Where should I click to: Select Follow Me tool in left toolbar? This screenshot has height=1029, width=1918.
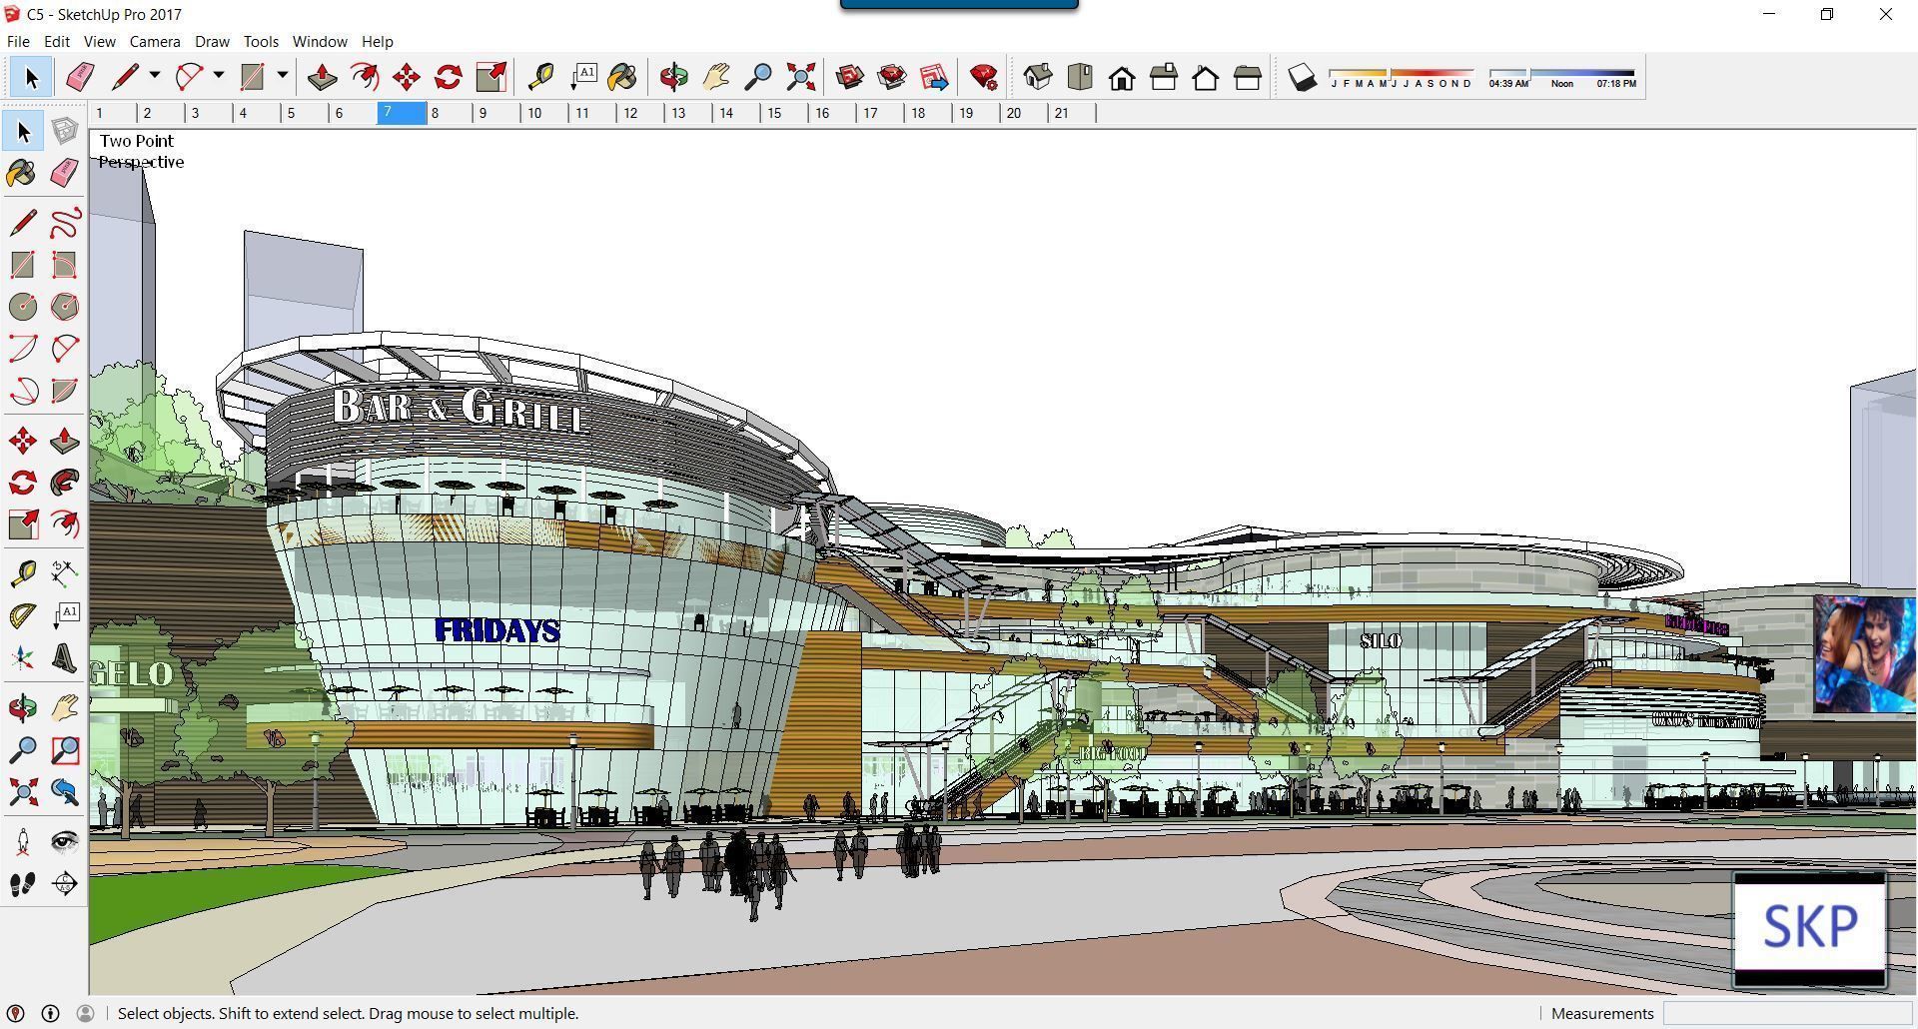pos(65,483)
